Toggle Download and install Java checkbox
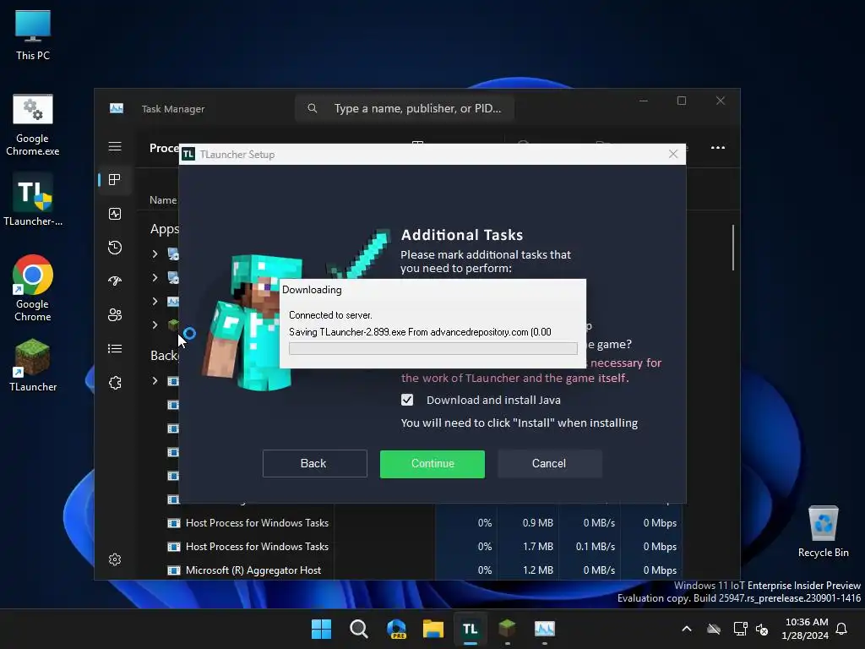 click(407, 400)
